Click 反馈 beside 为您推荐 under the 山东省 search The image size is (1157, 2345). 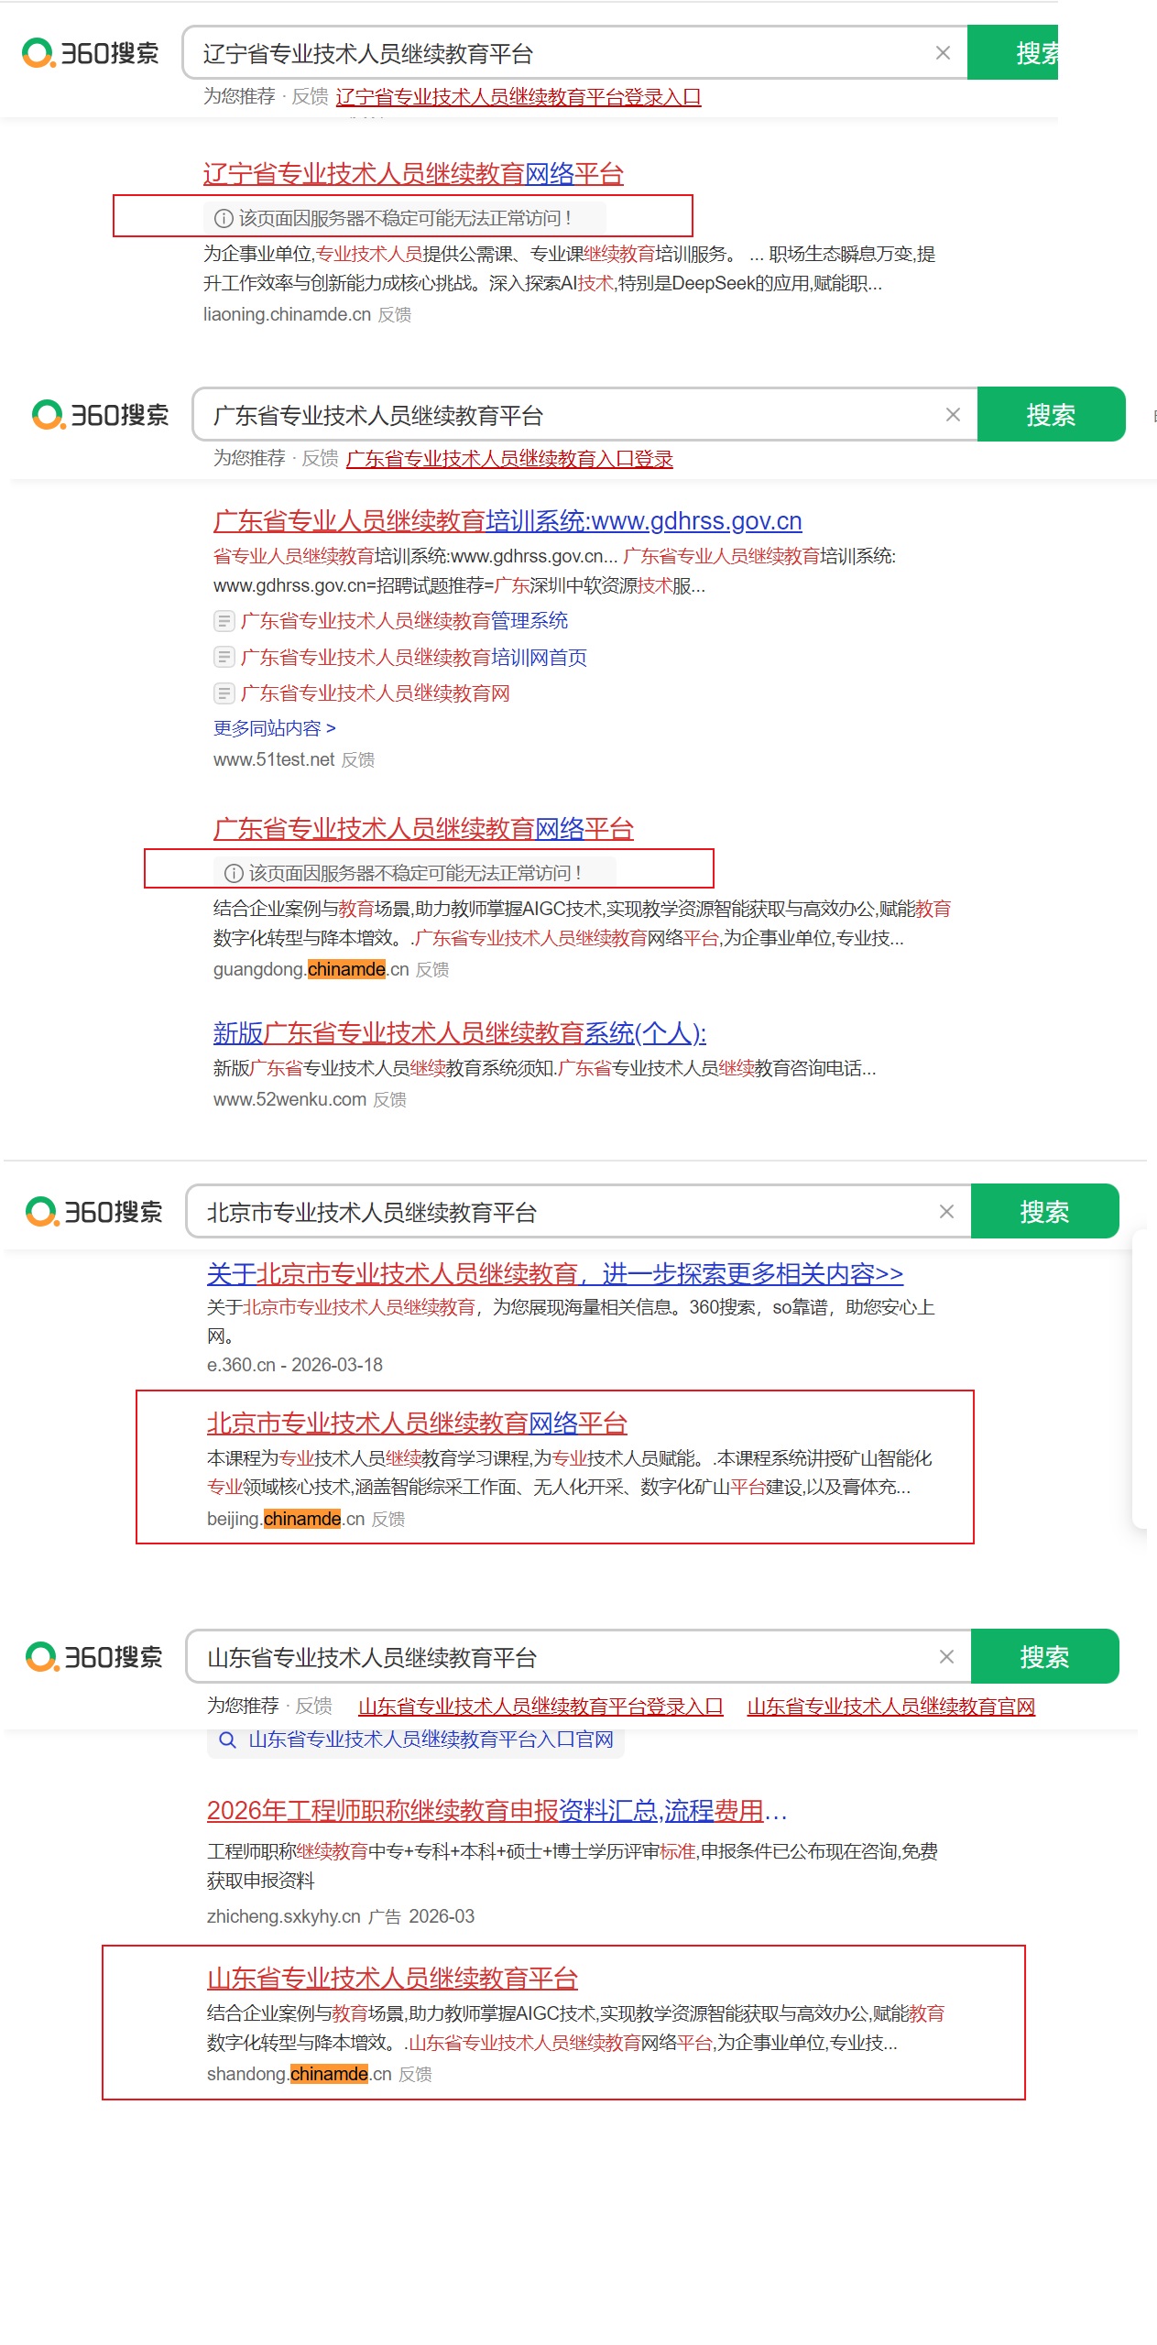(313, 1706)
